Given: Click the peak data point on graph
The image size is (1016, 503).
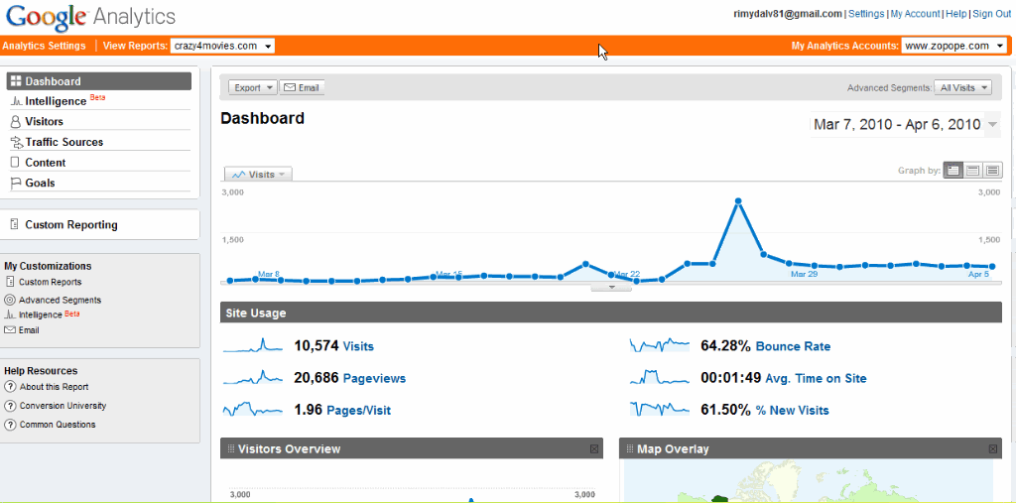Looking at the screenshot, I should [x=737, y=201].
